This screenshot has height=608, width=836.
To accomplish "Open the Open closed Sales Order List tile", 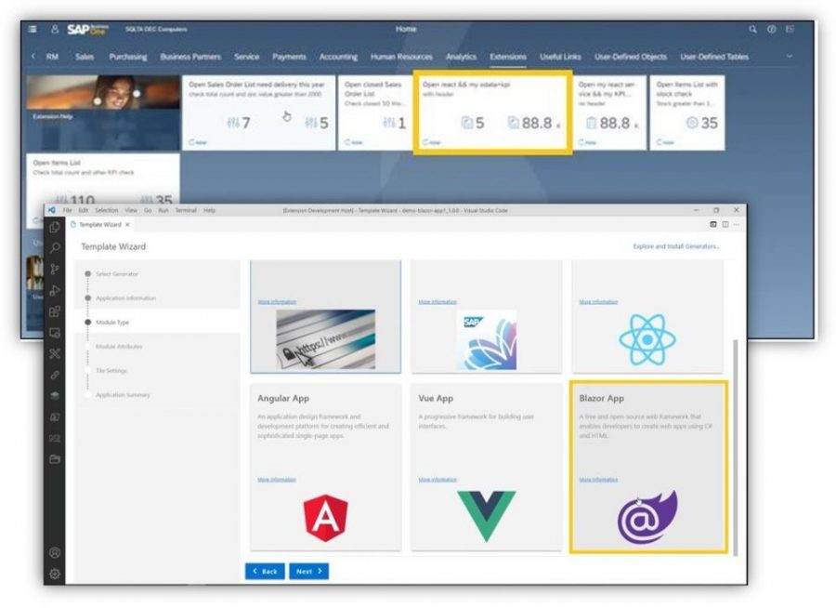I will tap(375, 112).
